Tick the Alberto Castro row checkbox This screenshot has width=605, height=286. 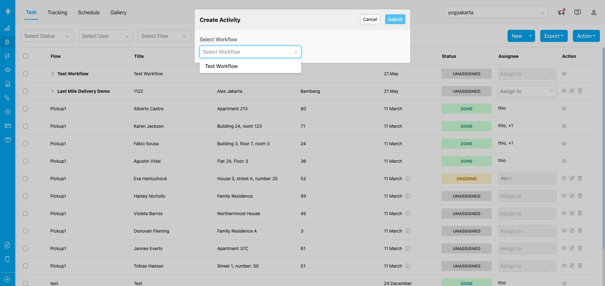tap(25, 109)
